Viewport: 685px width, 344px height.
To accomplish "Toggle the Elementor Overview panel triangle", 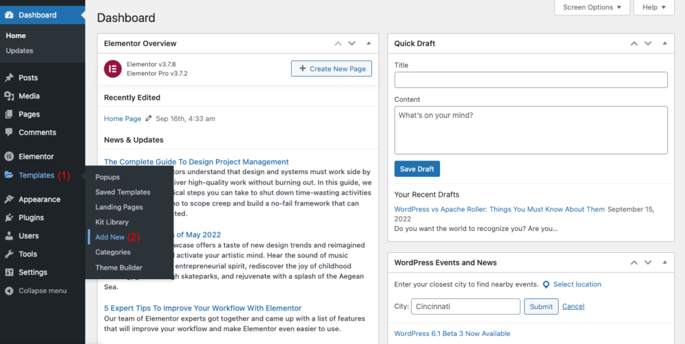I will pyautogui.click(x=369, y=44).
